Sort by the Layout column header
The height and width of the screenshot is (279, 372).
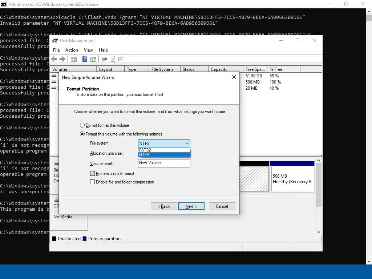pyautogui.click(x=110, y=69)
